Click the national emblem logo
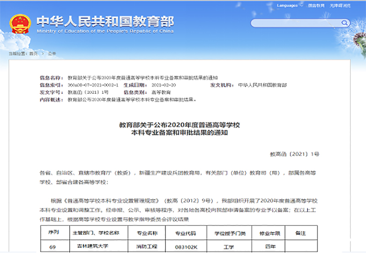Image resolution: width=366 pixels, height=253 pixels. pyautogui.click(x=20, y=24)
